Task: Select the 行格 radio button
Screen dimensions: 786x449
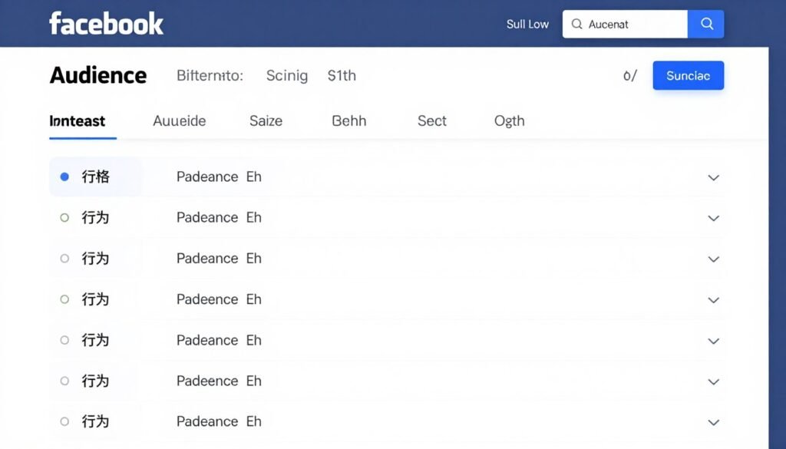Action: coord(64,177)
